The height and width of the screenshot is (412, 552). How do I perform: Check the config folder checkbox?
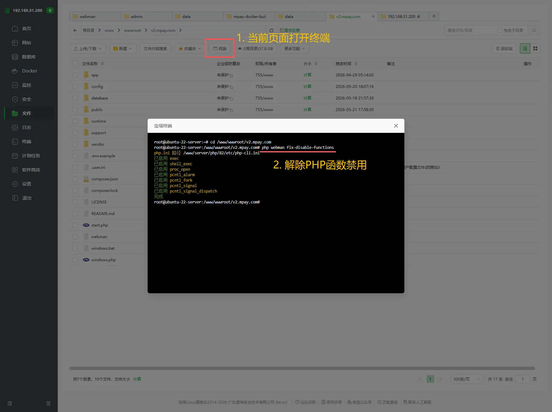(x=75, y=87)
